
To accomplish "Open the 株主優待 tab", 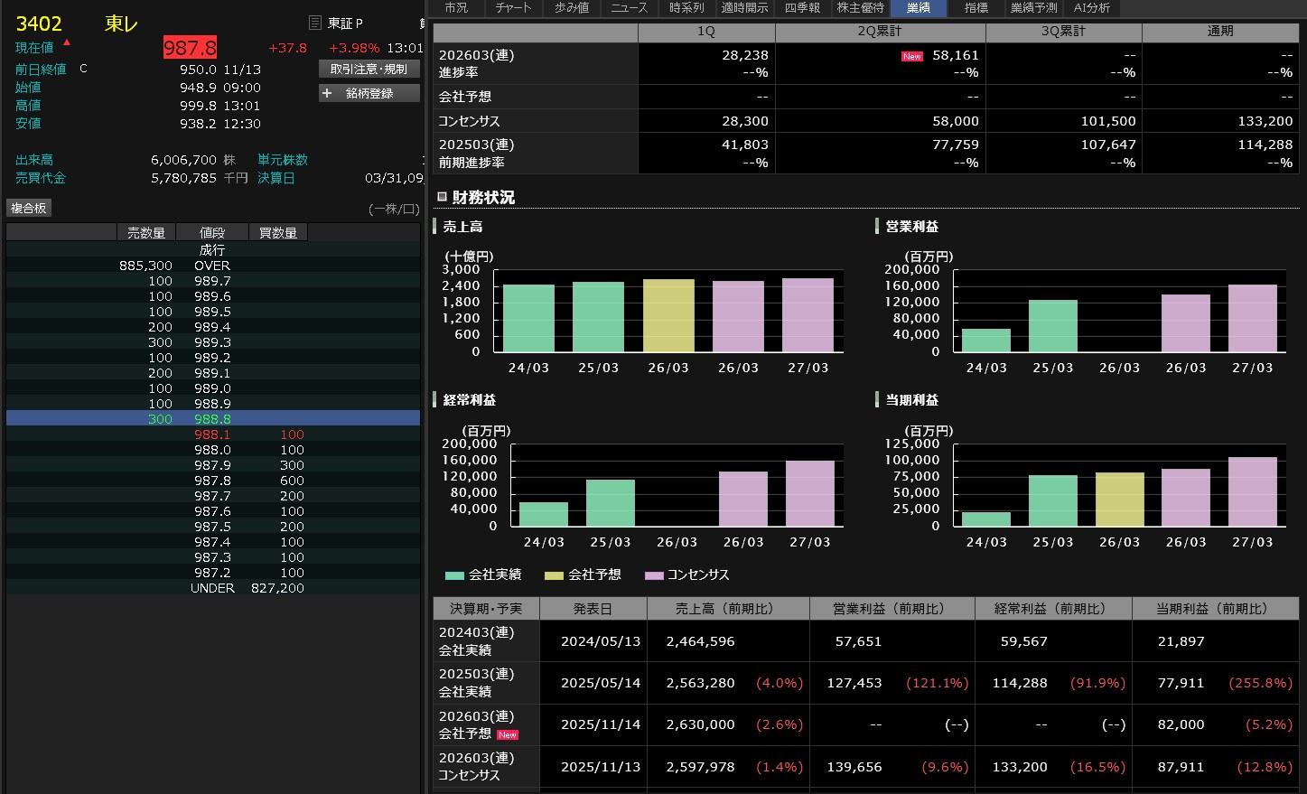I will pyautogui.click(x=860, y=8).
